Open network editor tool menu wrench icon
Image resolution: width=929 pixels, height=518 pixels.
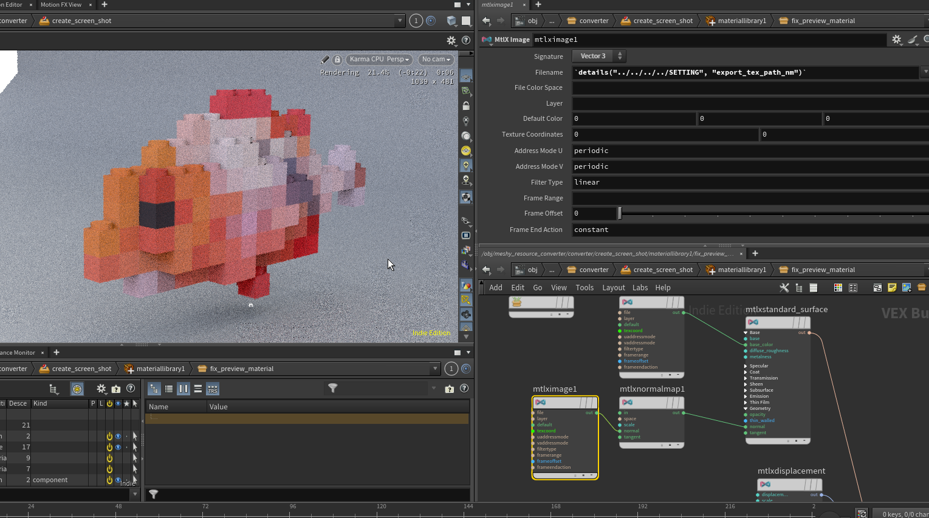(784, 288)
